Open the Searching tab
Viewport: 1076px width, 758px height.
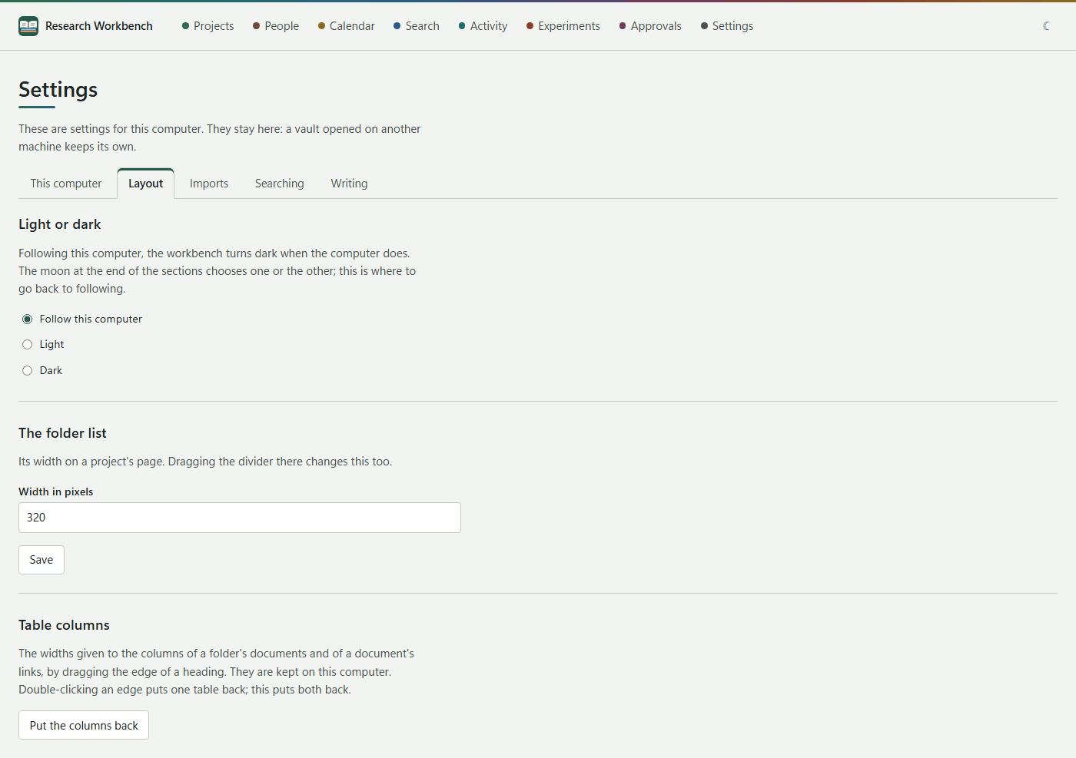[280, 184]
